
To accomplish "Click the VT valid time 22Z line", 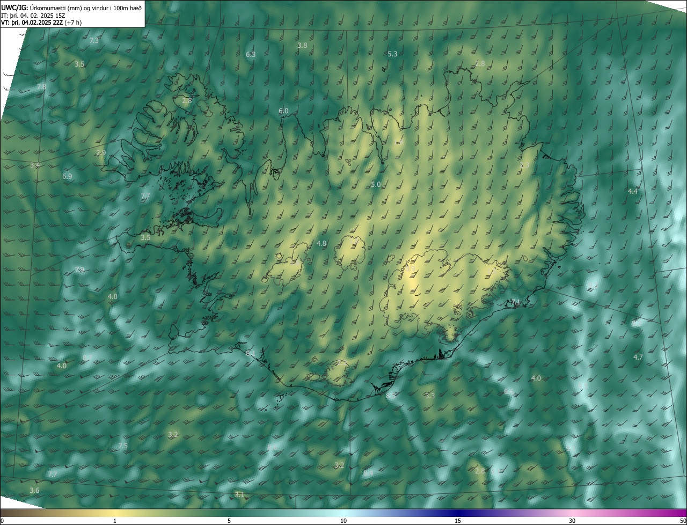I will pyautogui.click(x=41, y=23).
